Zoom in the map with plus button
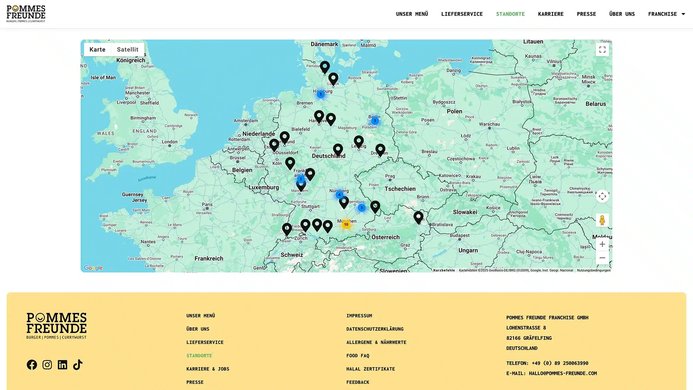Image resolution: width=693 pixels, height=390 pixels. coord(602,244)
